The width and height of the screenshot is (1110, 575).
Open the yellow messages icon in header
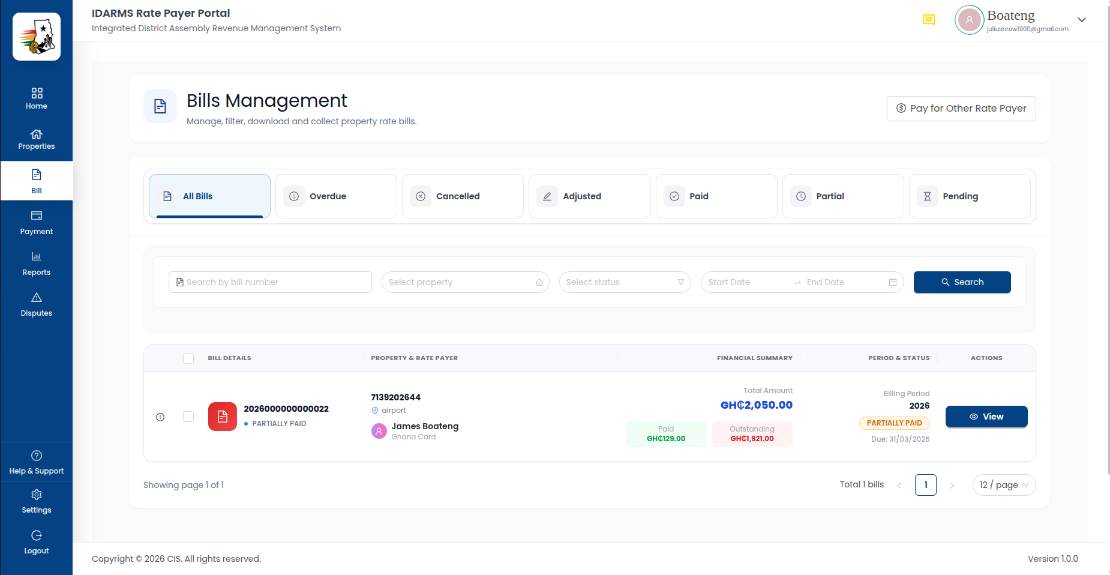pos(929,20)
